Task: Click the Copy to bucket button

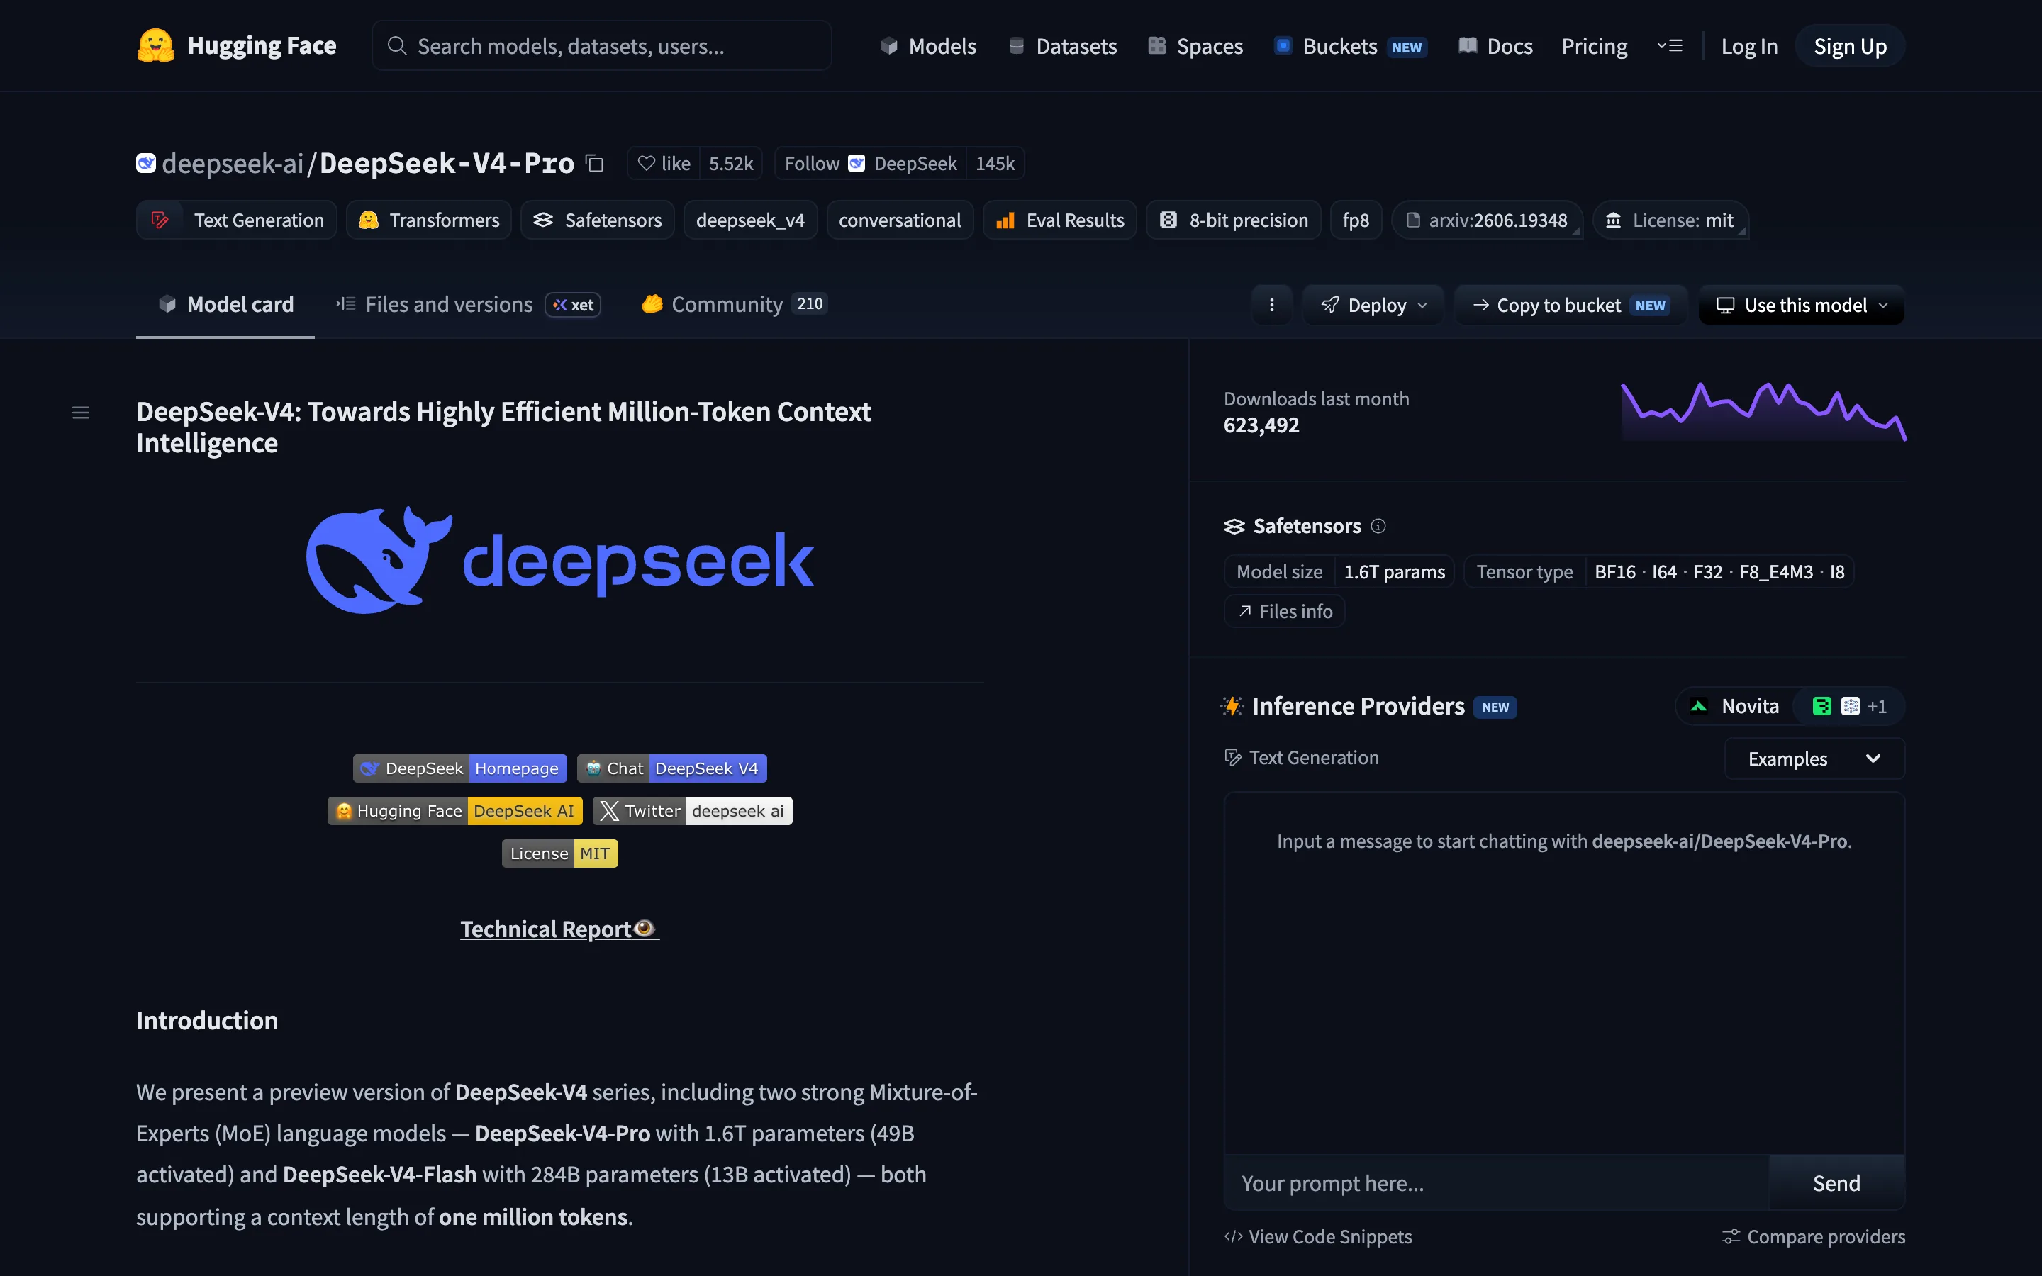Action: tap(1570, 305)
